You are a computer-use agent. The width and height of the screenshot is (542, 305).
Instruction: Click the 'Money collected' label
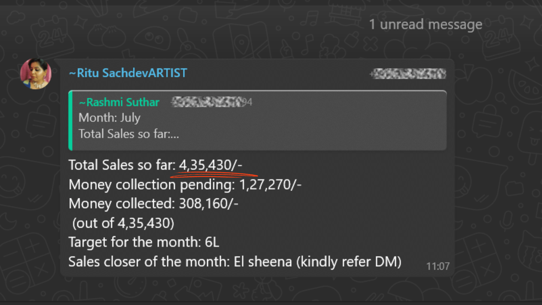(x=122, y=203)
